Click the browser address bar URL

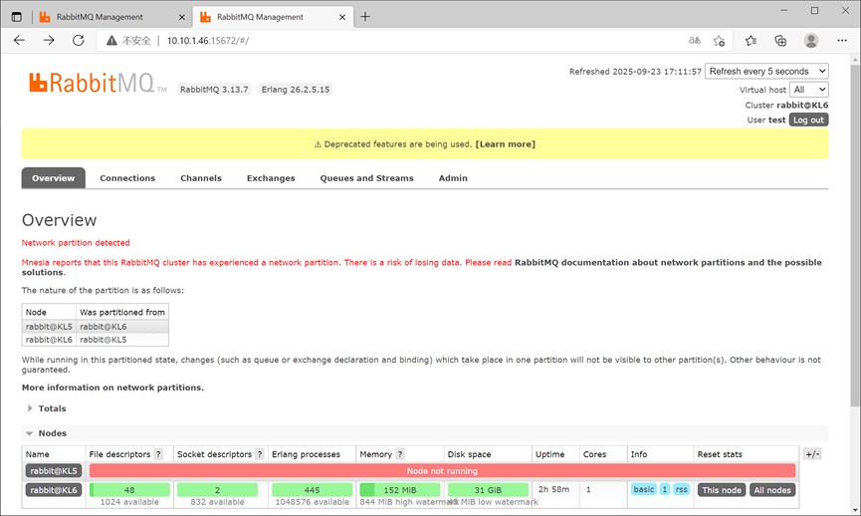pos(208,41)
